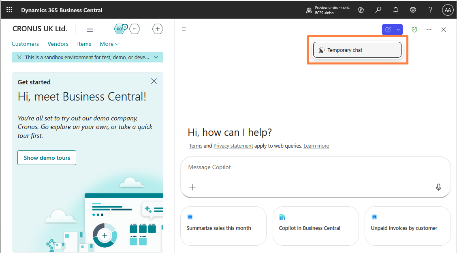
Task: Expand the More navigation menu
Action: (109, 44)
